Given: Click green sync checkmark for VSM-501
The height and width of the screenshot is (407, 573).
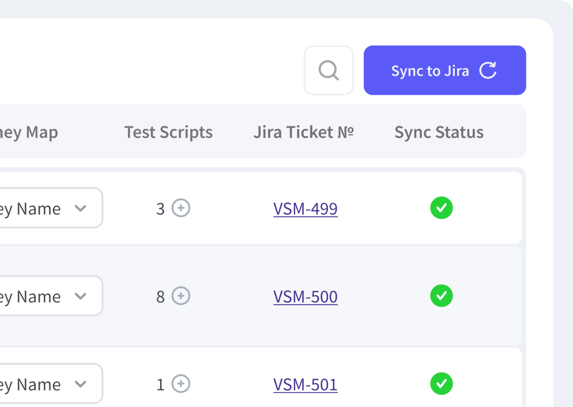Looking at the screenshot, I should (x=441, y=384).
